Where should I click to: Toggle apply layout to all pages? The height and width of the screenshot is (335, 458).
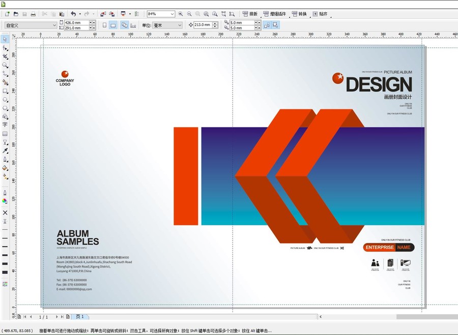(125, 25)
